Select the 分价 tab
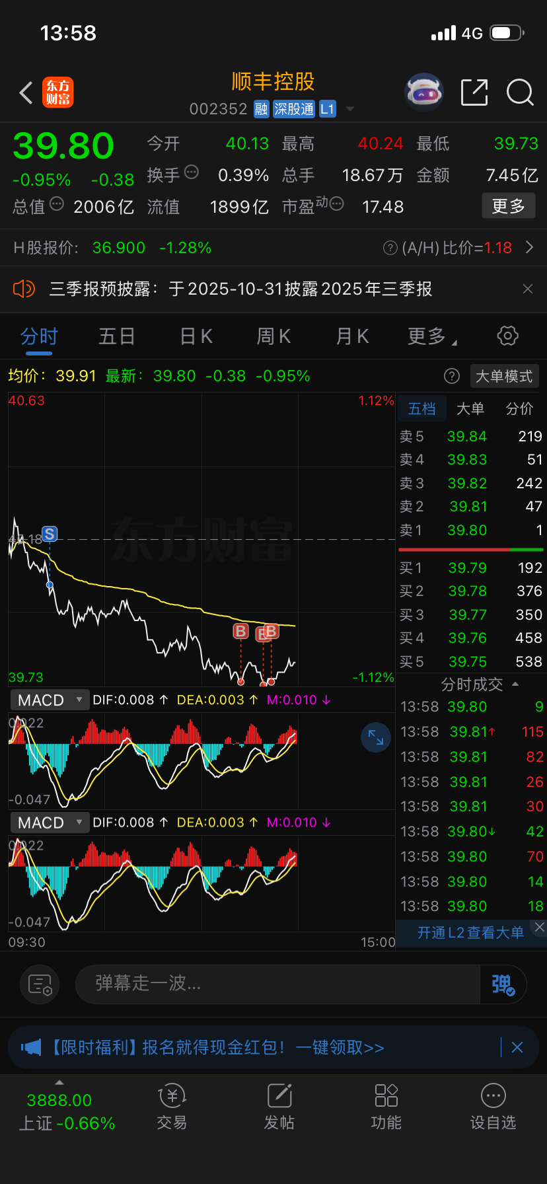547x1184 pixels. [519, 409]
